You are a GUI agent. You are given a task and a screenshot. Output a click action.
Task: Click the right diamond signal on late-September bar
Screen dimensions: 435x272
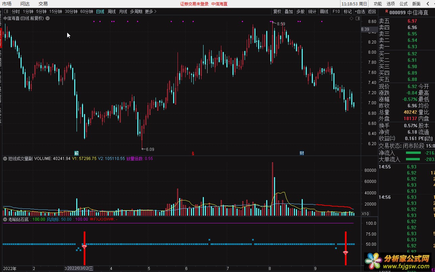346,253
